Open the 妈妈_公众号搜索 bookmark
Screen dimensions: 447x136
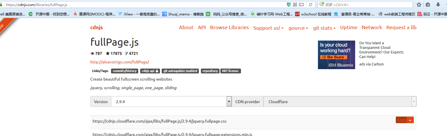point(227,14)
